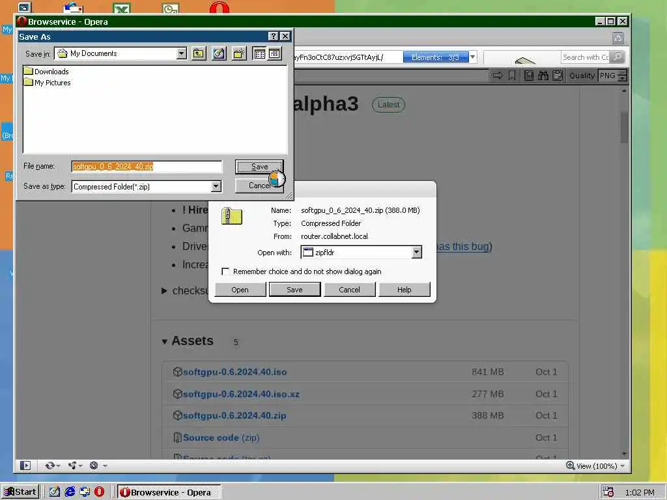667x500 pixels.
Task: Click Save in the Save As dialog
Action: coord(259,167)
